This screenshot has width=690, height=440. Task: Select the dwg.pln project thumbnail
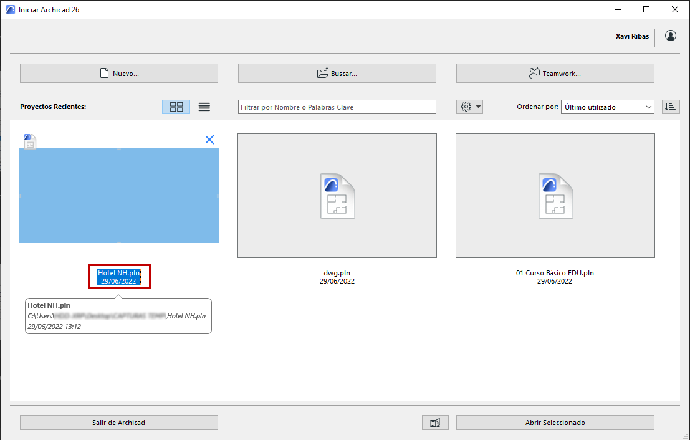337,196
